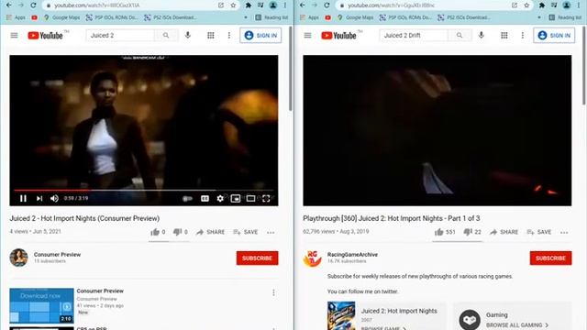The width and height of the screenshot is (587, 330).
Task: Open options dots for Consumer Preview suggestion
Action: (273, 292)
